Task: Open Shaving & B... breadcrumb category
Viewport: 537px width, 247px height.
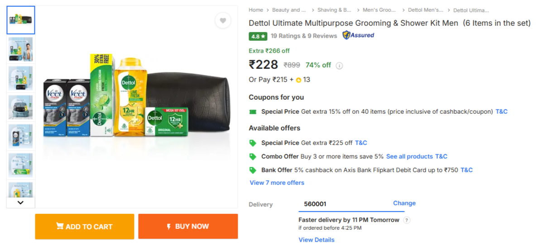Action: point(334,10)
